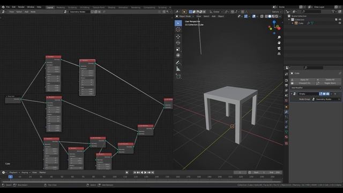
Task: Jump to the timeline start frame
Action: click(x=135, y=173)
